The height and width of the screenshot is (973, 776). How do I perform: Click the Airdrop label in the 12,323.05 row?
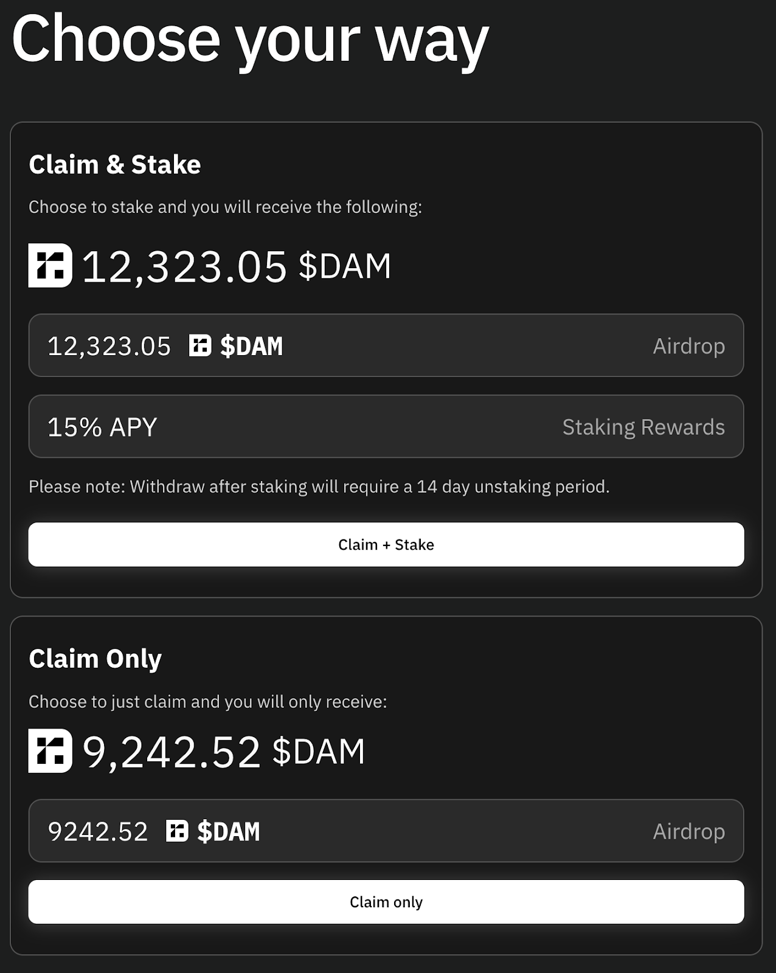click(x=688, y=346)
